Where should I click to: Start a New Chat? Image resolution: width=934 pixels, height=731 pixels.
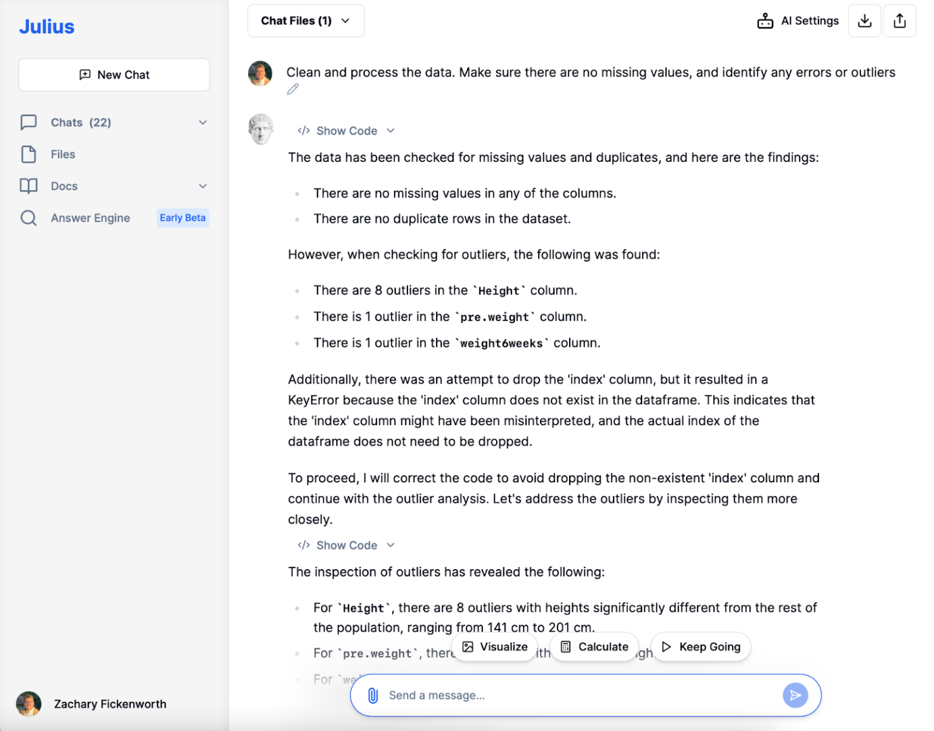114,74
